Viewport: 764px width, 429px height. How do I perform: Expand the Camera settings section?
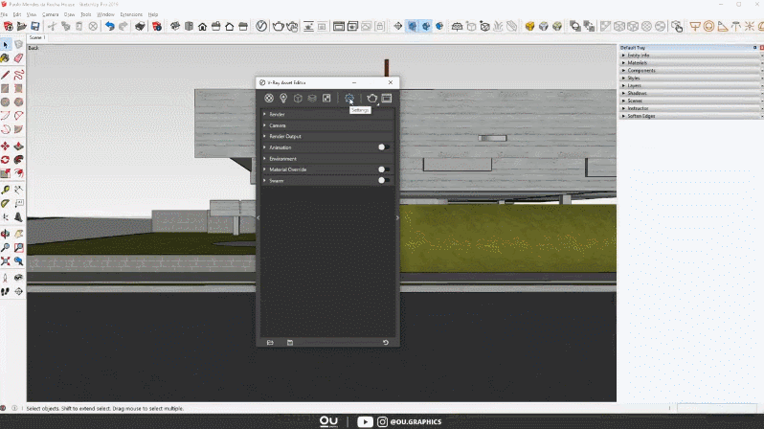(x=277, y=125)
